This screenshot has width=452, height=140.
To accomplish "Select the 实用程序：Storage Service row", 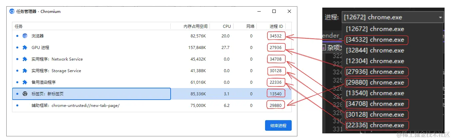I will click(x=152, y=70).
